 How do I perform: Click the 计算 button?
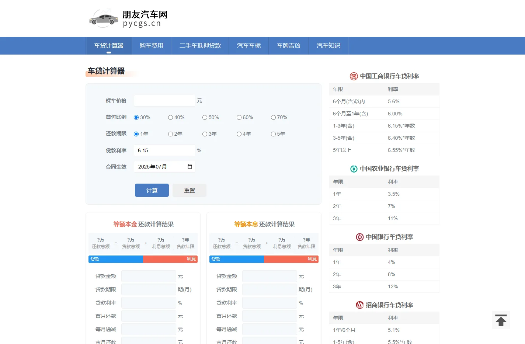click(x=152, y=190)
